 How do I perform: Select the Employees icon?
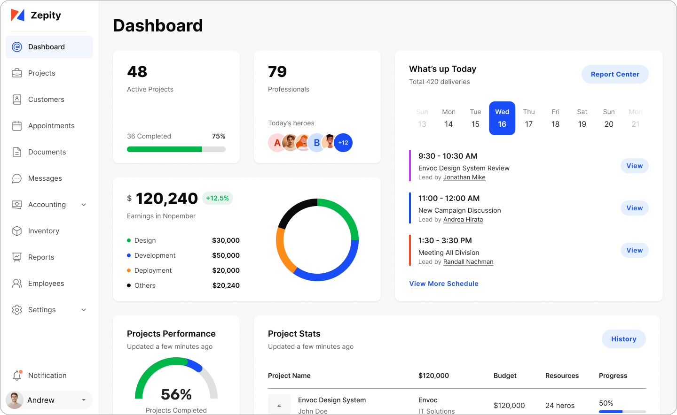[17, 283]
